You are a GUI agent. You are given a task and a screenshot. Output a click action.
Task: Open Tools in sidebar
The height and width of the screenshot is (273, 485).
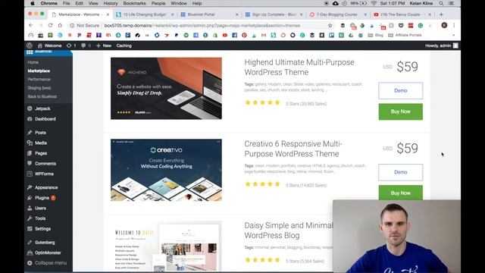[40, 218]
